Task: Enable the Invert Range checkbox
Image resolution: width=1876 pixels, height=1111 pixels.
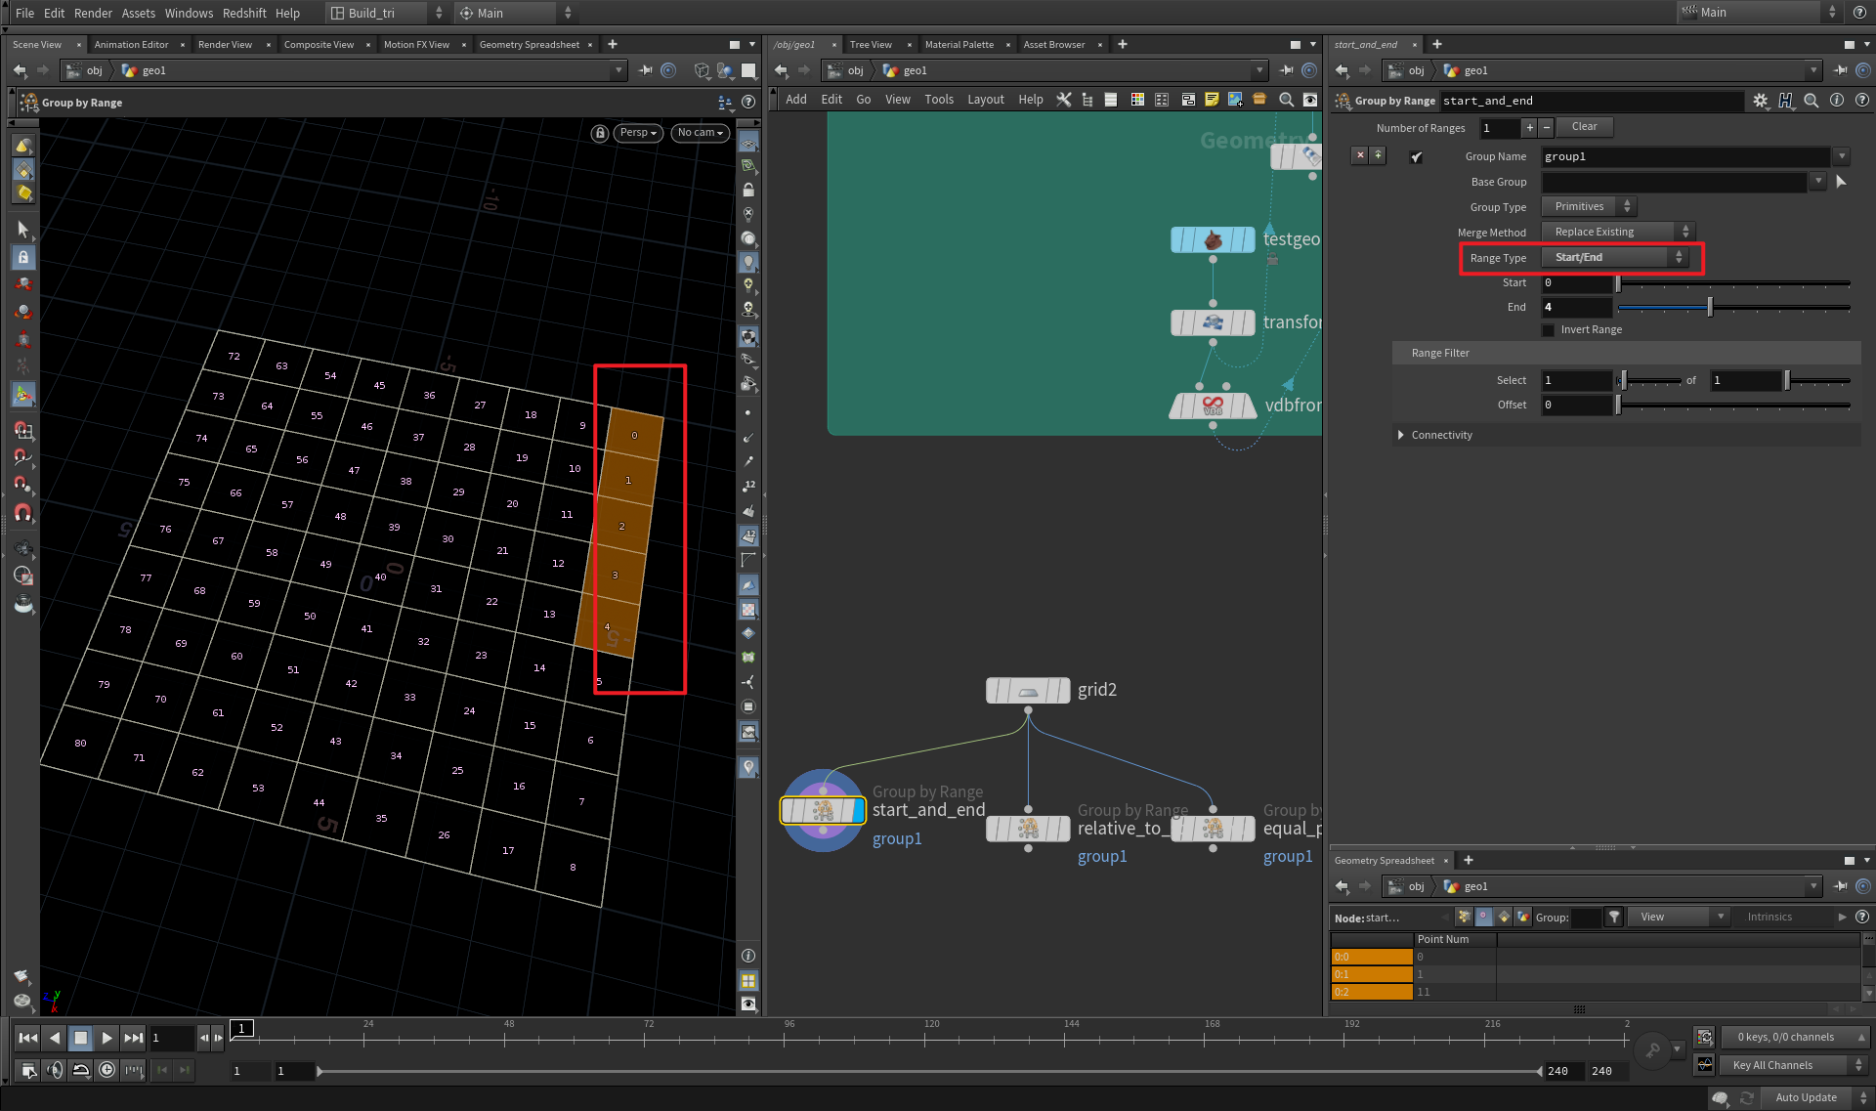Action: point(1549,329)
